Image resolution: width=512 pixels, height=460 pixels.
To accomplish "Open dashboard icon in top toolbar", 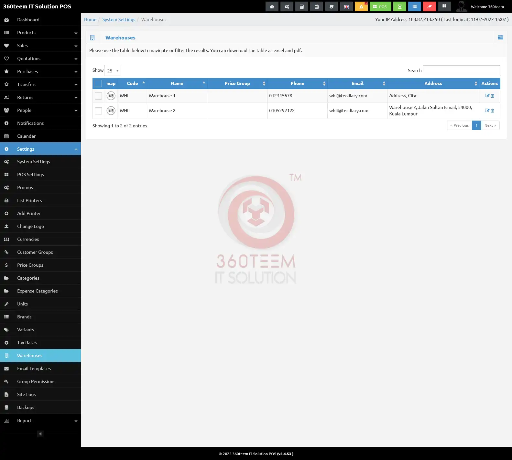I will 272,6.
